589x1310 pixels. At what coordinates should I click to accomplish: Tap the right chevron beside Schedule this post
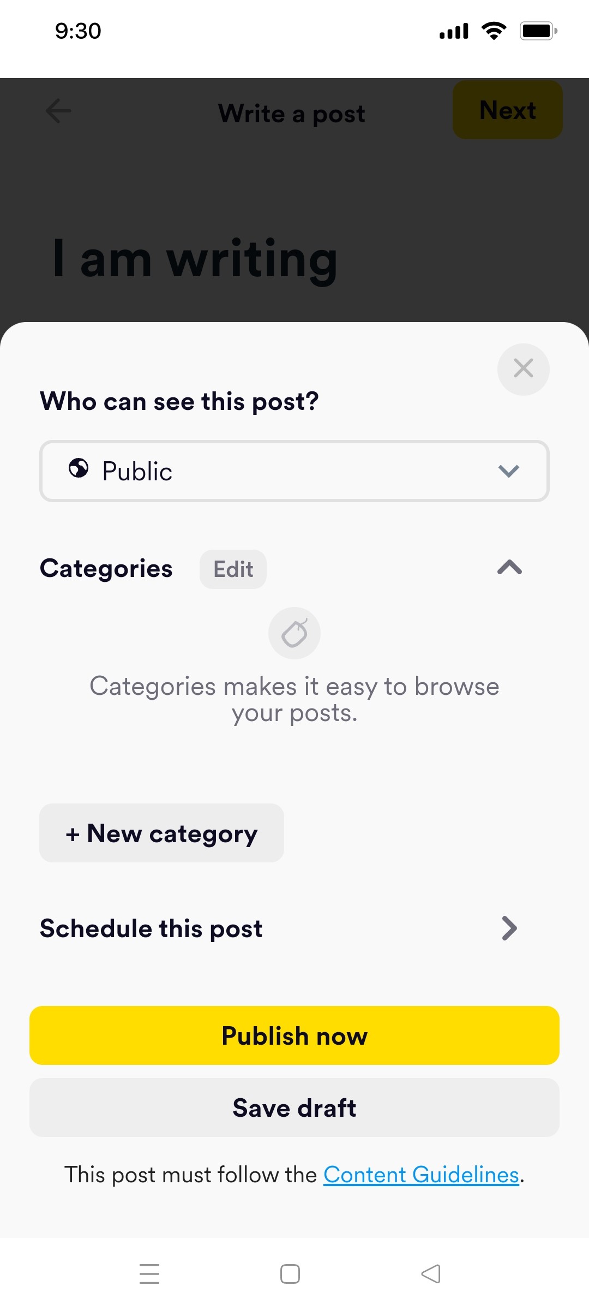coord(509,928)
